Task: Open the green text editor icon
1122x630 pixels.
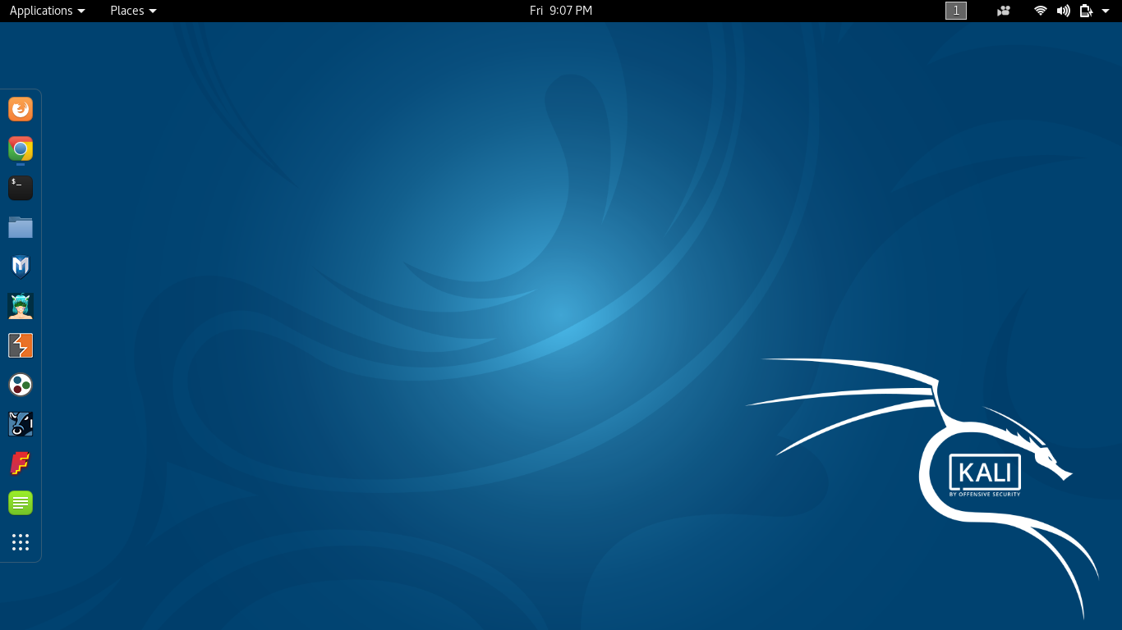Action: pos(21,503)
